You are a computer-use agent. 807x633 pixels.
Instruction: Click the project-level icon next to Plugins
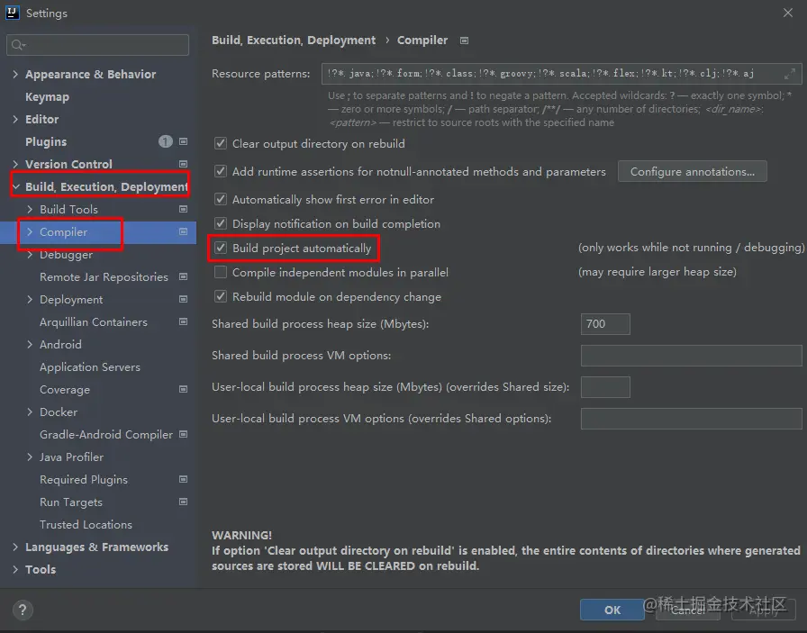point(183,141)
